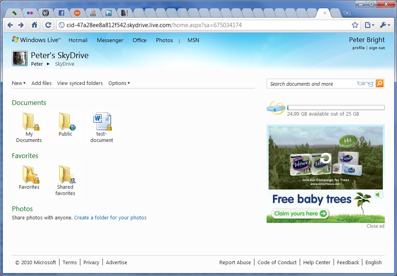
Task: Mute the ad with the green speaker icon
Action: (x=379, y=195)
